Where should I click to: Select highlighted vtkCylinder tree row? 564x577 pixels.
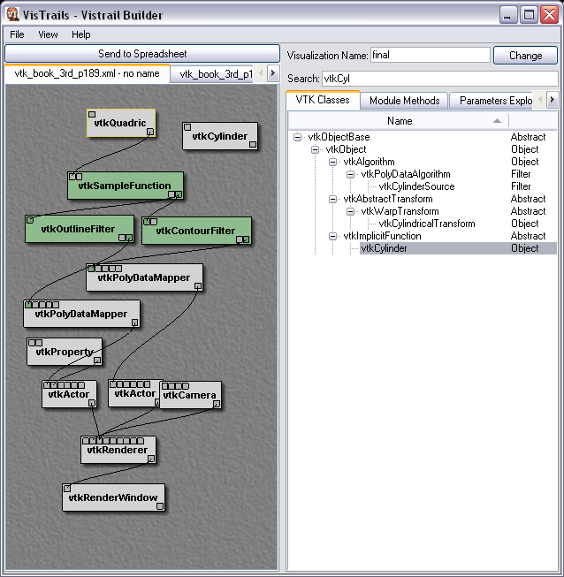tap(458, 248)
